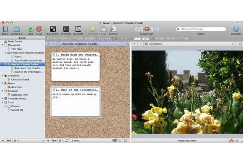Go back in Alhambra editor history
243x162 pixels.
(x=134, y=44)
